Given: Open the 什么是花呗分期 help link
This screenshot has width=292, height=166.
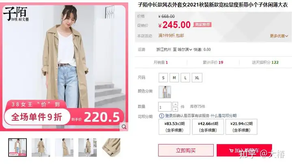Looking at the screenshot, I should pyautogui.click(x=223, y=116).
